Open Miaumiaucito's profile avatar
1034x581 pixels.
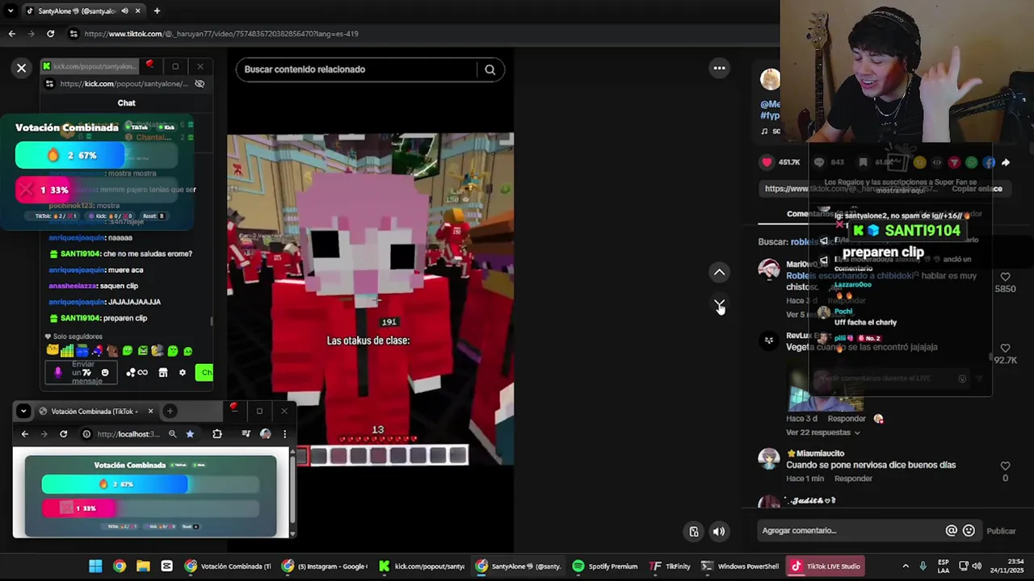click(x=769, y=458)
